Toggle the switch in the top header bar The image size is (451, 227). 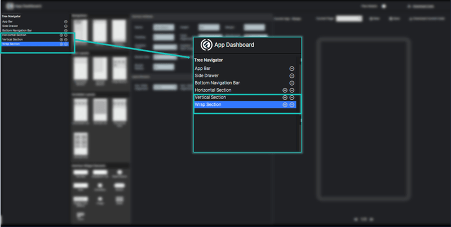pos(383,6)
